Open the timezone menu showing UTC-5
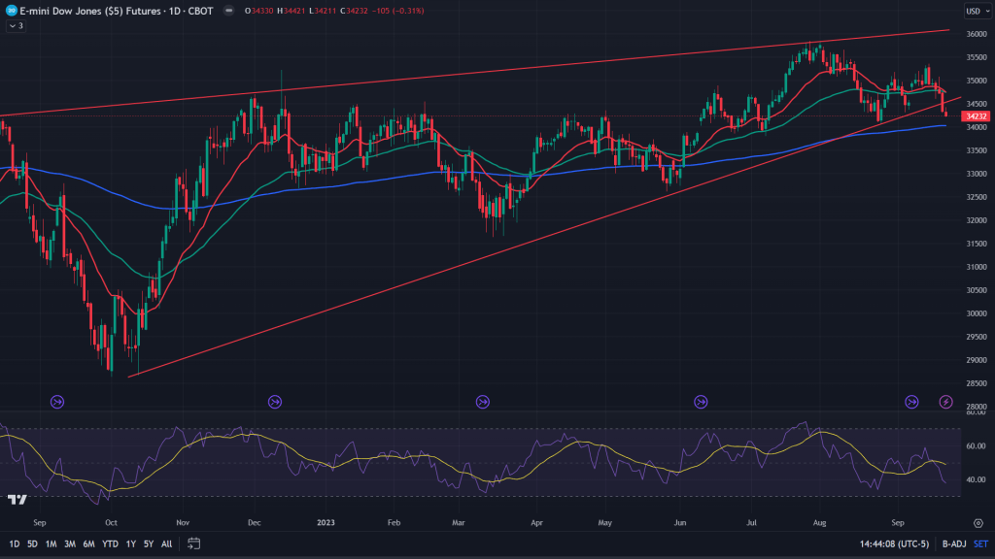This screenshot has width=995, height=559. pos(893,543)
